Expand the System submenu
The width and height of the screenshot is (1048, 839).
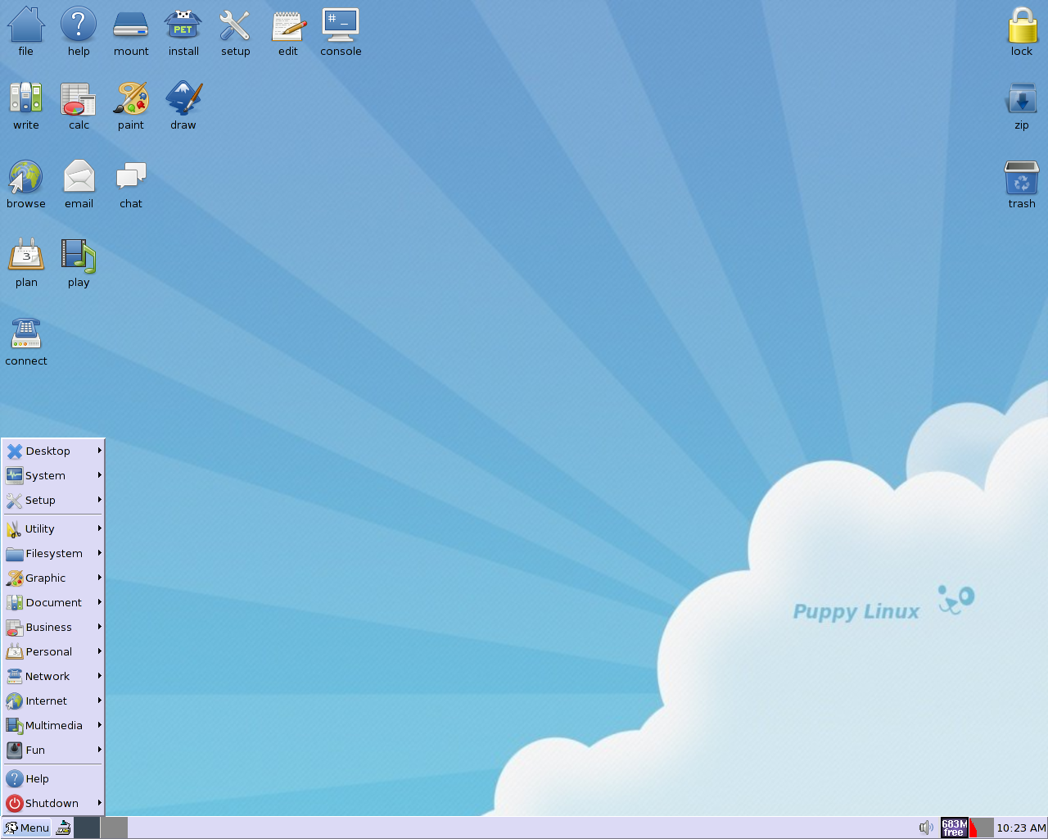point(53,475)
